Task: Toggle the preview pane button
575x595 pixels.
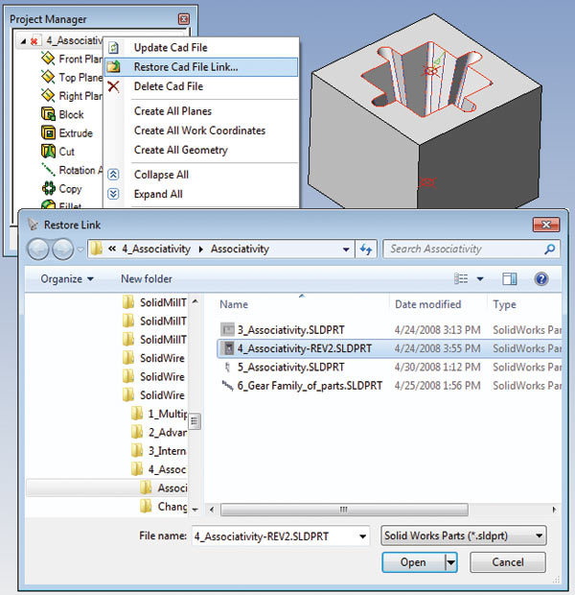Action: (x=509, y=279)
